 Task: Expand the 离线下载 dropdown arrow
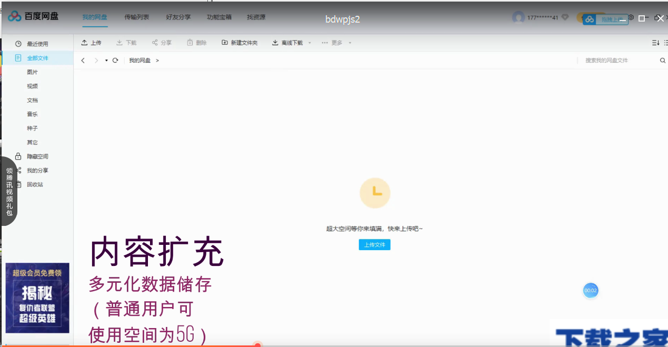coord(309,43)
